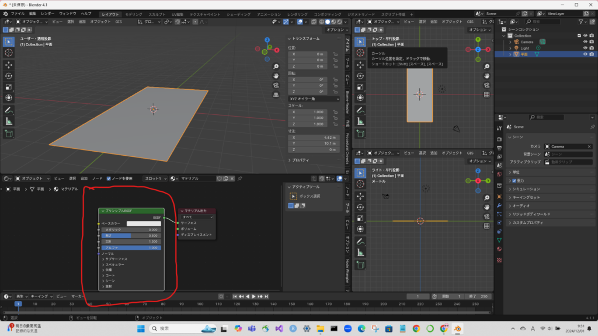This screenshot has width=598, height=336.
Task: Select the Annotate pencil tool in main viewport
Action: click(9, 110)
